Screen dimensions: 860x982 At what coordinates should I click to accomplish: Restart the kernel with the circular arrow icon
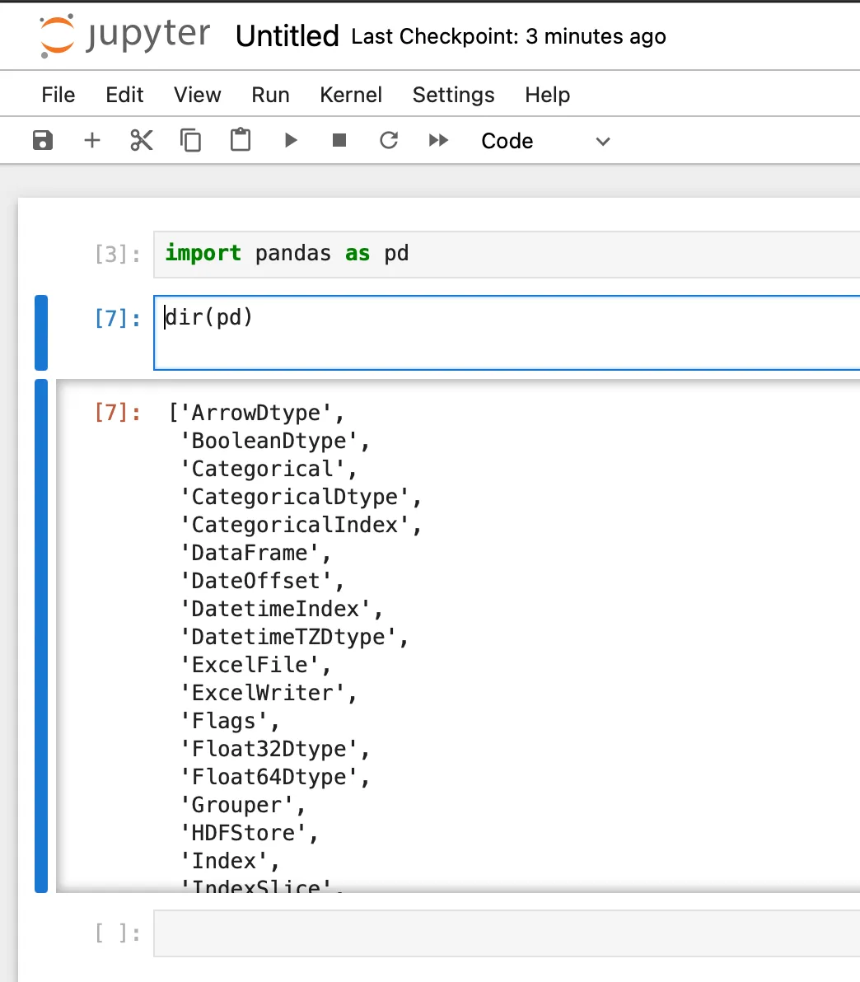tap(389, 141)
